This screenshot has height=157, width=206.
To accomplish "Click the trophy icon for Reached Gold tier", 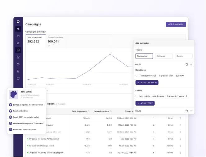I will pyautogui.click(x=11, y=111).
